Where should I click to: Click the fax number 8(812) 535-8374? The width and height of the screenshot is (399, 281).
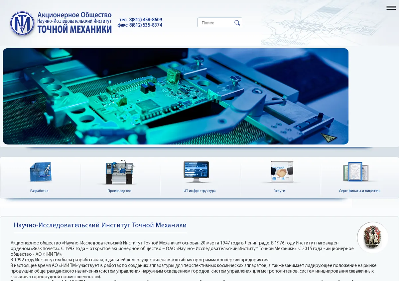[146, 25]
